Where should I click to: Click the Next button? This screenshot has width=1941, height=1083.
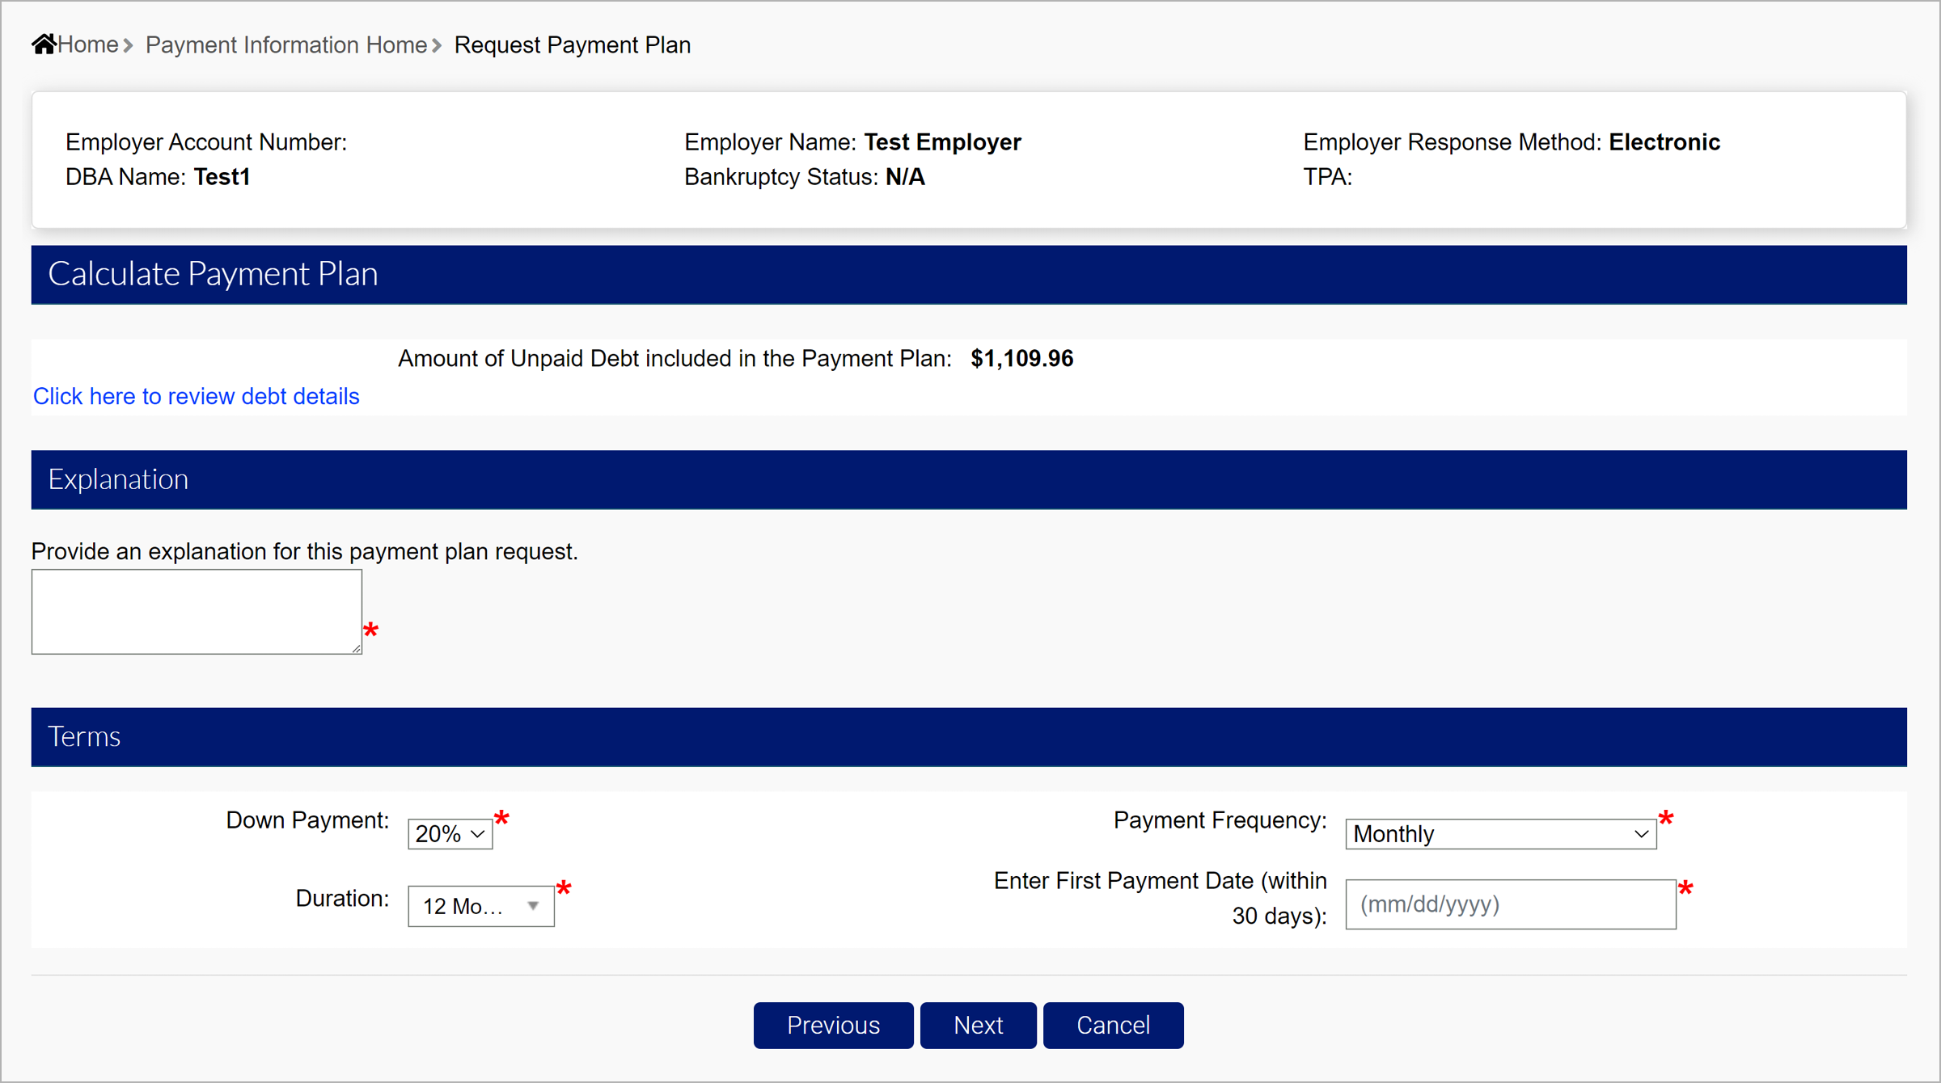pyautogui.click(x=978, y=1025)
